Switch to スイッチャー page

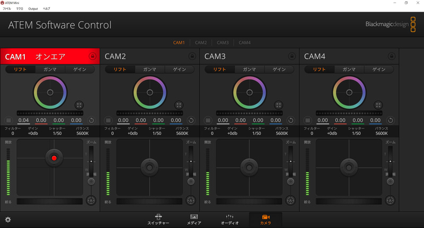pyautogui.click(x=158, y=220)
